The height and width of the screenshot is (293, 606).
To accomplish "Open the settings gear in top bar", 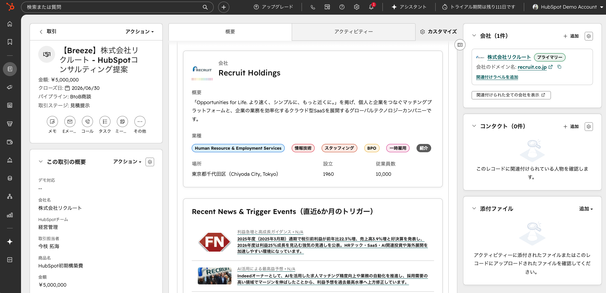I will pyautogui.click(x=357, y=7).
